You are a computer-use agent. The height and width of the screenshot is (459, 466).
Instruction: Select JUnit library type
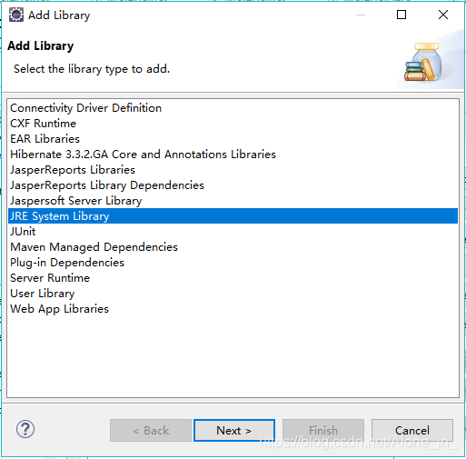click(x=233, y=232)
